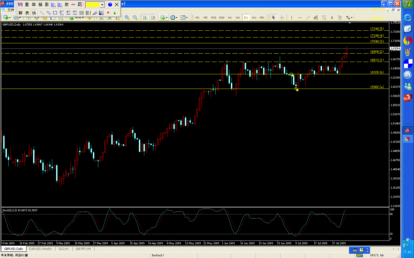Select the equidistant channel tool
414x258 pixels.
316,17
